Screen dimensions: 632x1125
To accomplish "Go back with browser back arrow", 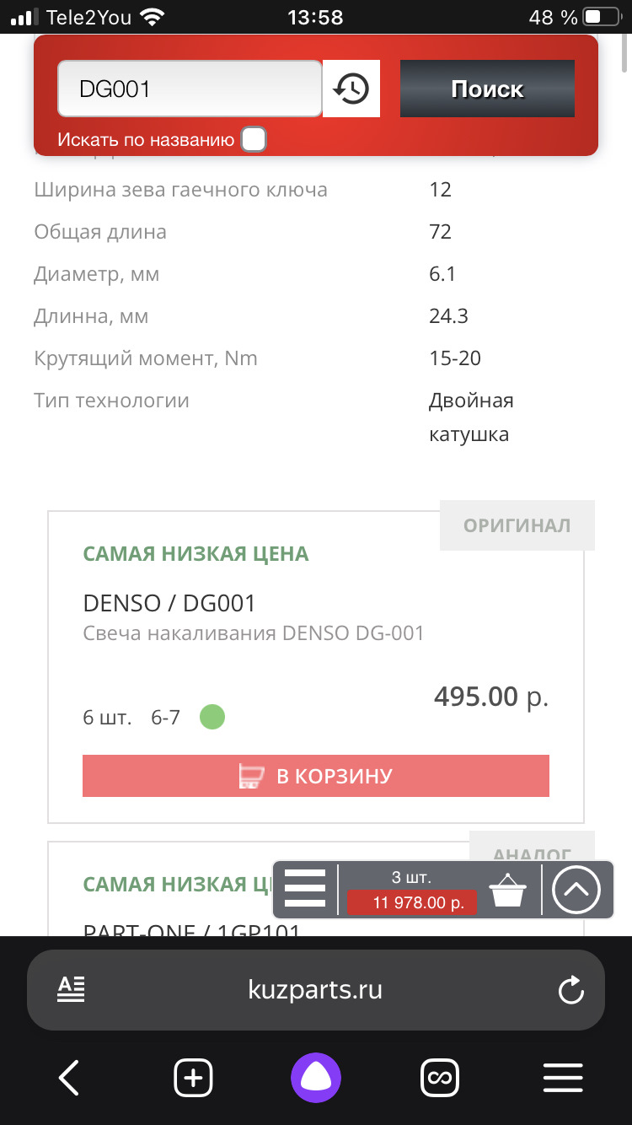I will point(69,1078).
